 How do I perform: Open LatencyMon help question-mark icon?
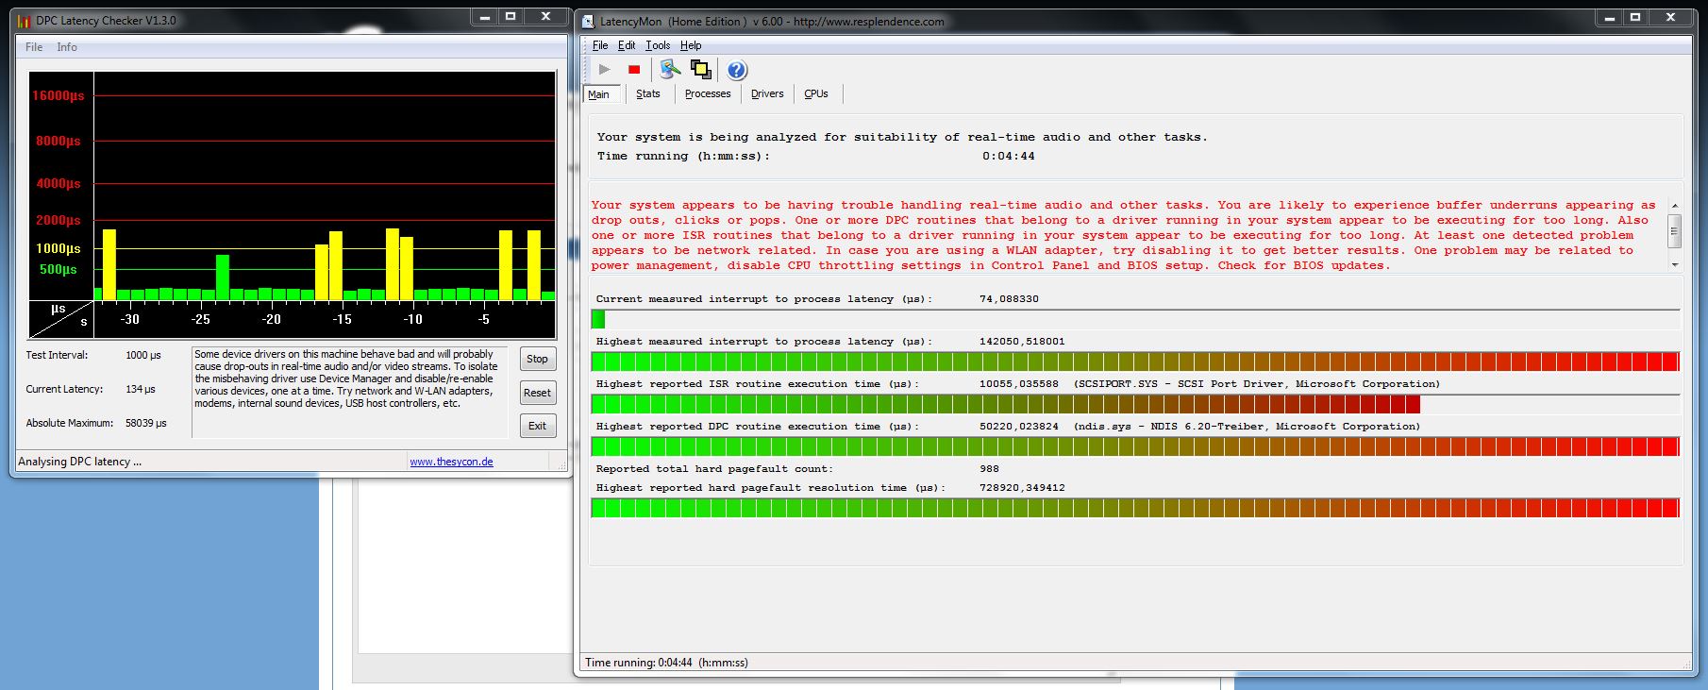coord(737,70)
